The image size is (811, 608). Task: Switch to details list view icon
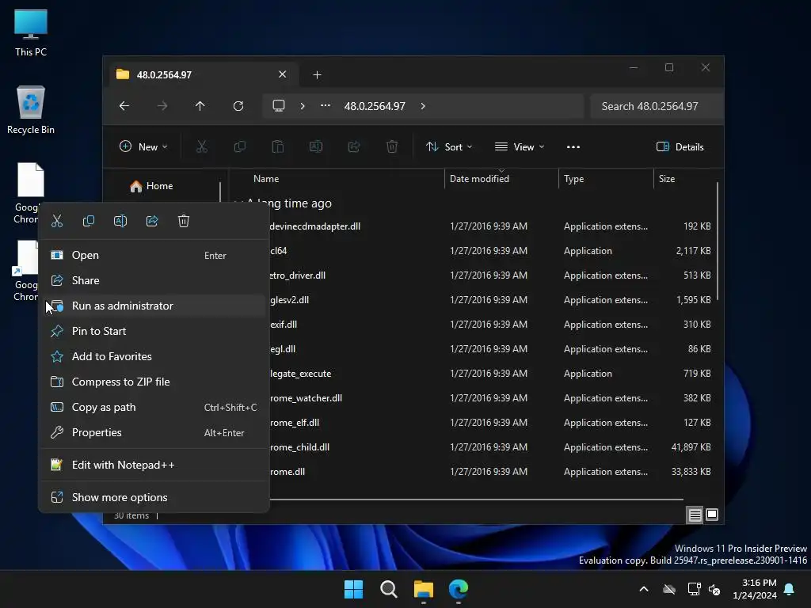(695, 515)
